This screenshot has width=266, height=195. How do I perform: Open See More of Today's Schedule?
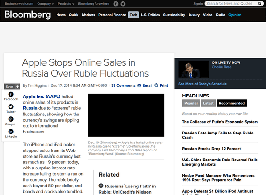(202, 84)
